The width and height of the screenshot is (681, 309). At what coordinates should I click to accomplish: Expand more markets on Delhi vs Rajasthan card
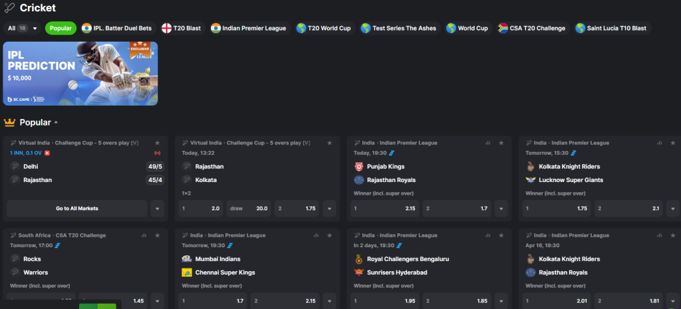[x=157, y=208]
